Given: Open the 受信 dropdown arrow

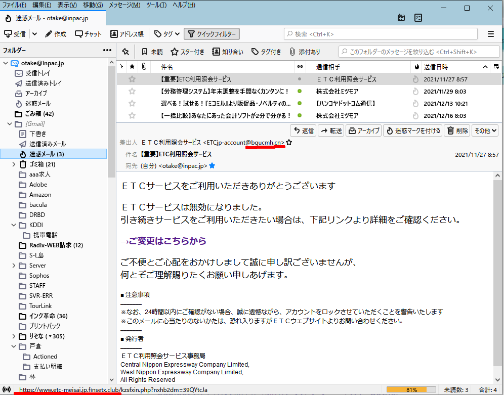Looking at the screenshot, I should tap(35, 34).
